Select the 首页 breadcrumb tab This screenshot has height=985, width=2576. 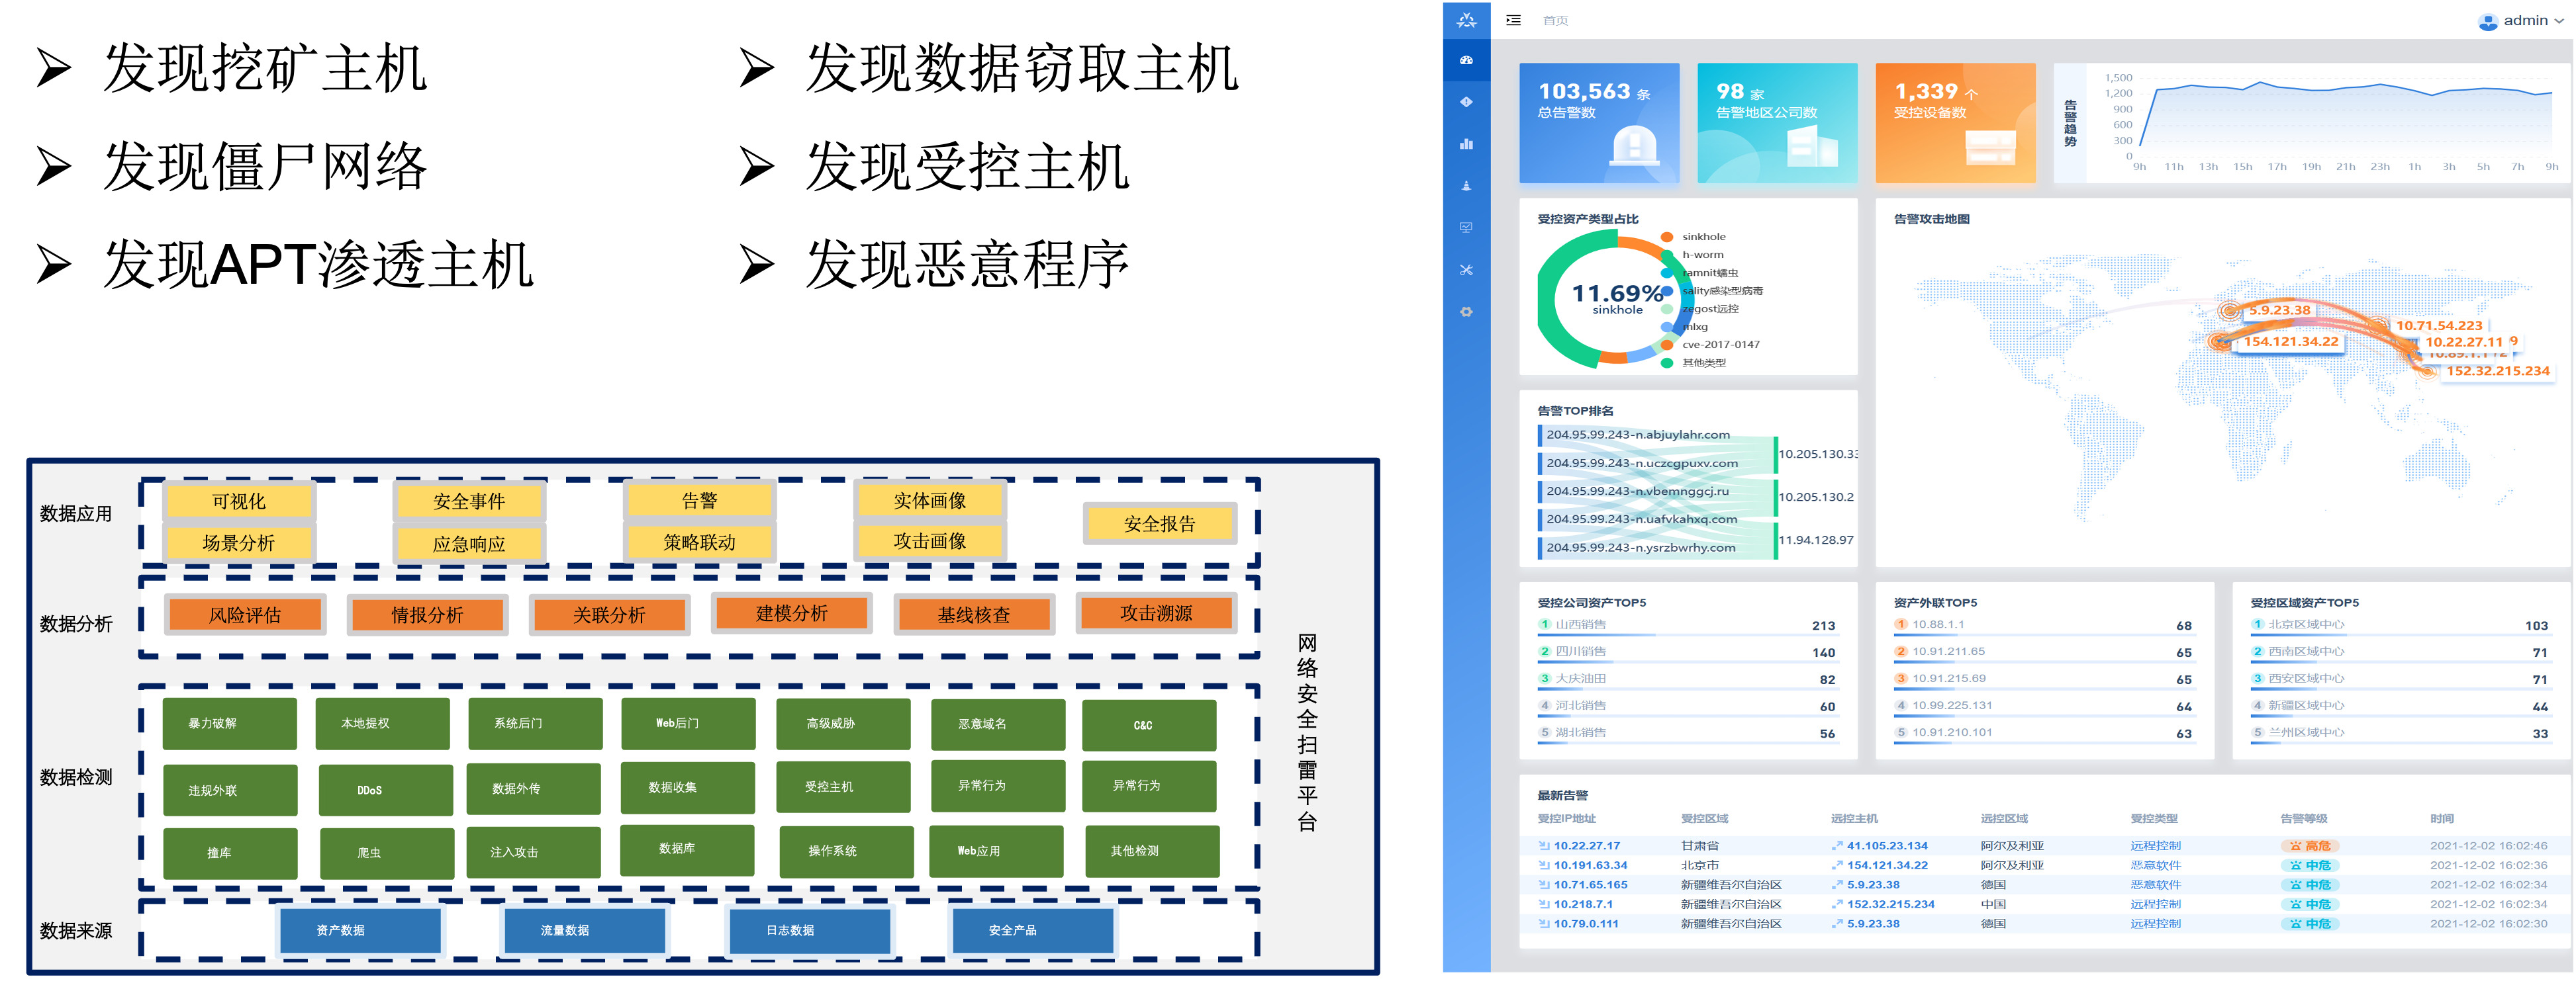coord(1555,21)
